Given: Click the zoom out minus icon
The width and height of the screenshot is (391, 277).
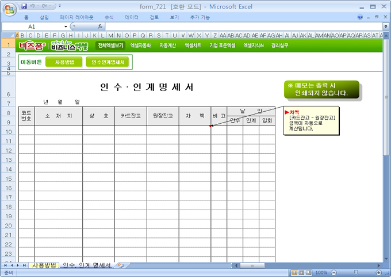Looking at the screenshot, I should pos(333,272).
